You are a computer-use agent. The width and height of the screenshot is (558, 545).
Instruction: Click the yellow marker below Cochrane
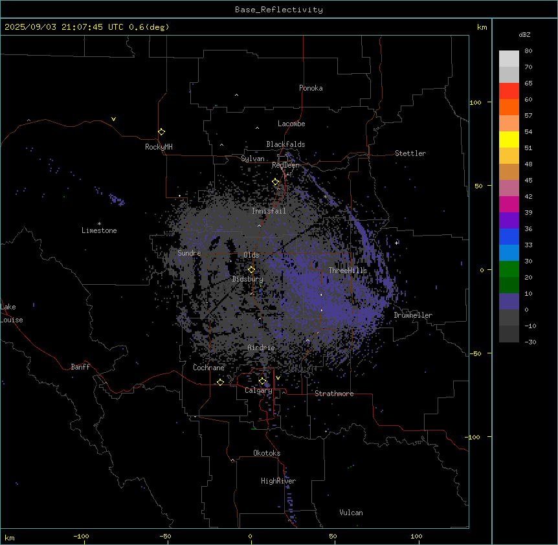click(220, 382)
